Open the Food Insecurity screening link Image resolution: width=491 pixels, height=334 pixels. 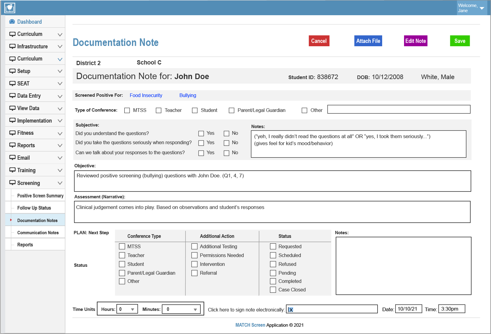(146, 95)
